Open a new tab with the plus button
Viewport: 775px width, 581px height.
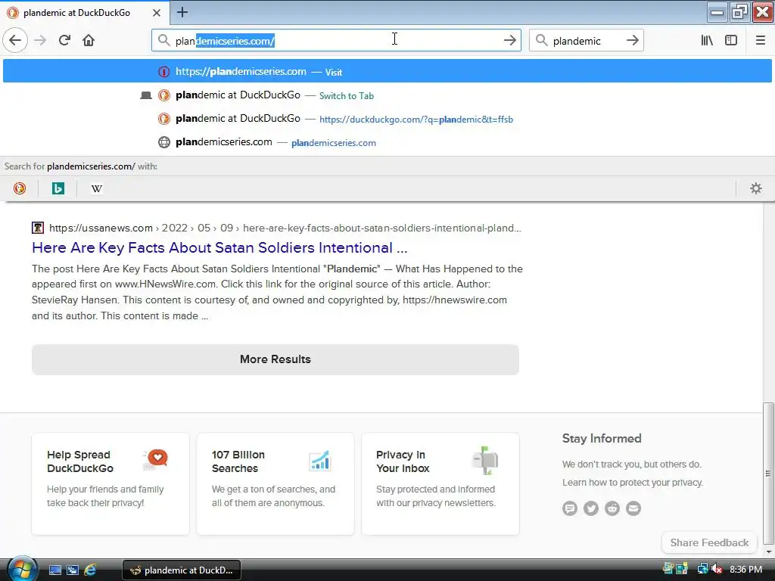(x=182, y=12)
